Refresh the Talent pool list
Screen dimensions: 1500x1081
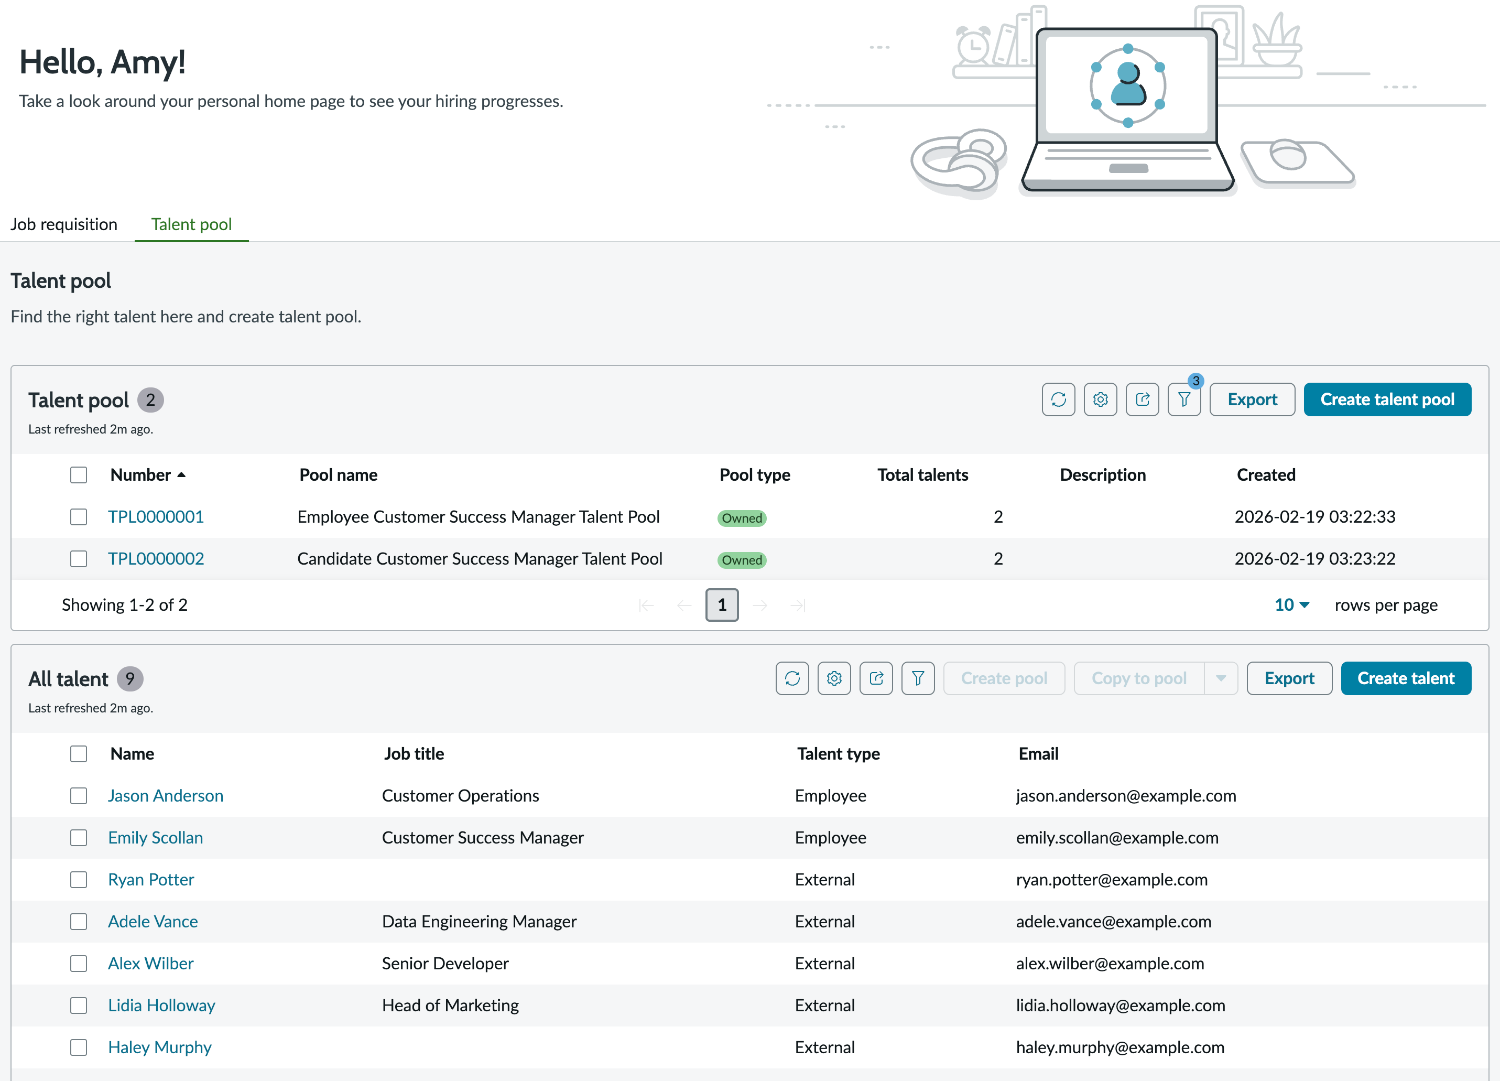coord(1058,399)
